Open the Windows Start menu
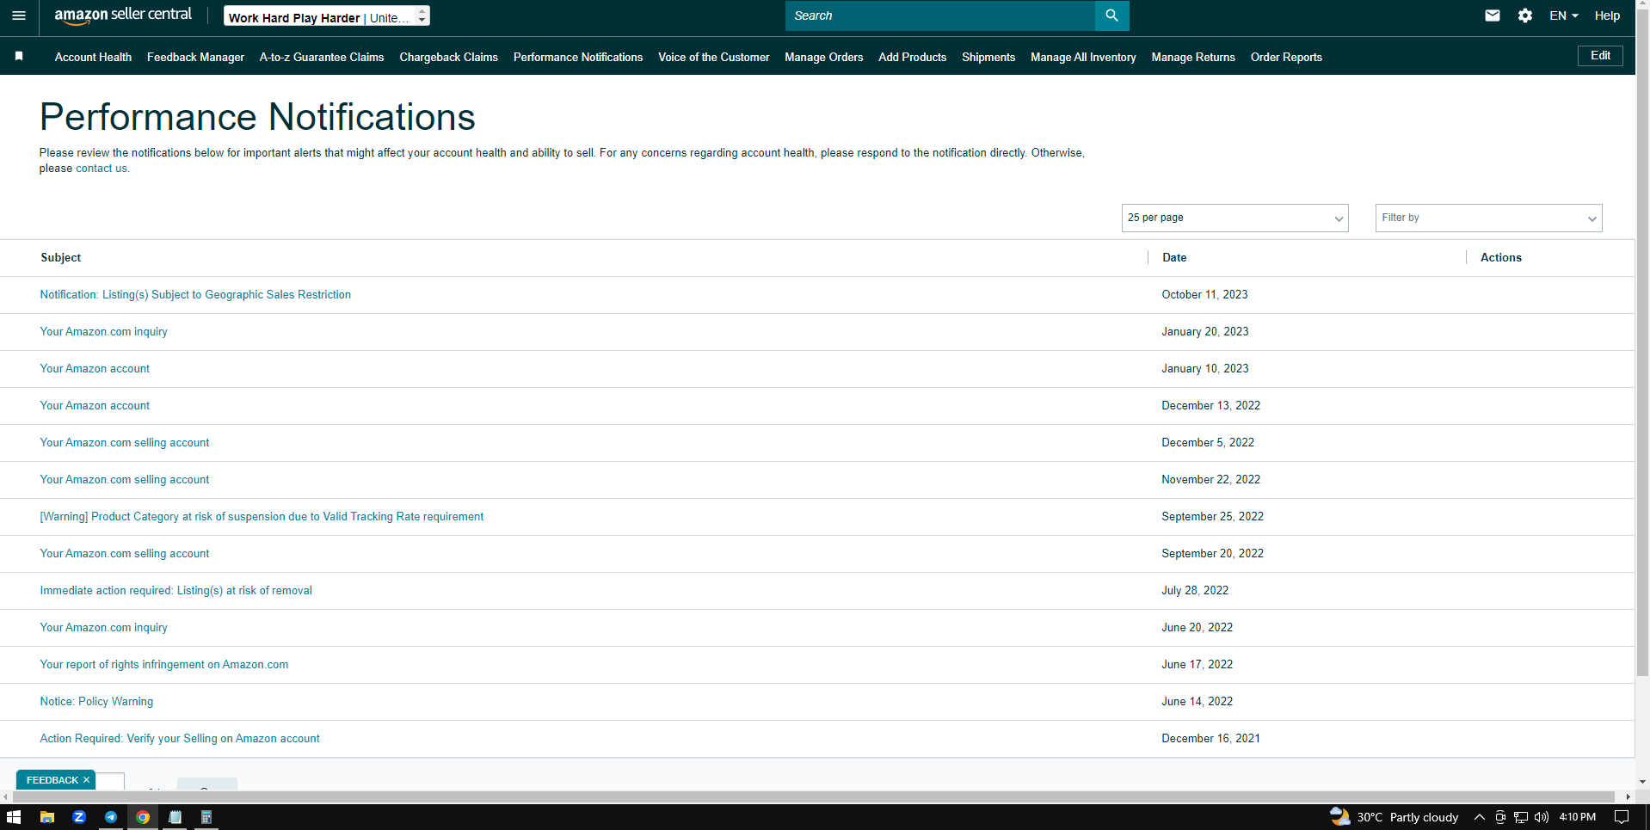1650x830 pixels. point(13,817)
